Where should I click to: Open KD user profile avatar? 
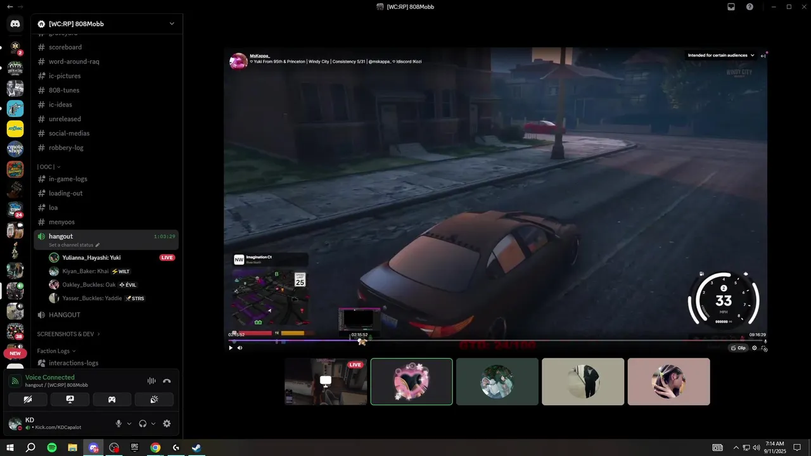[x=15, y=424]
